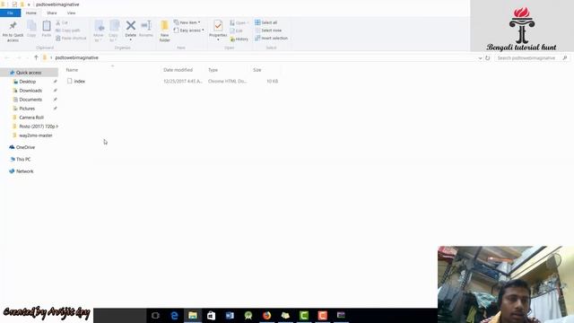Sort by the Type column header
574x323 pixels.
click(213, 70)
